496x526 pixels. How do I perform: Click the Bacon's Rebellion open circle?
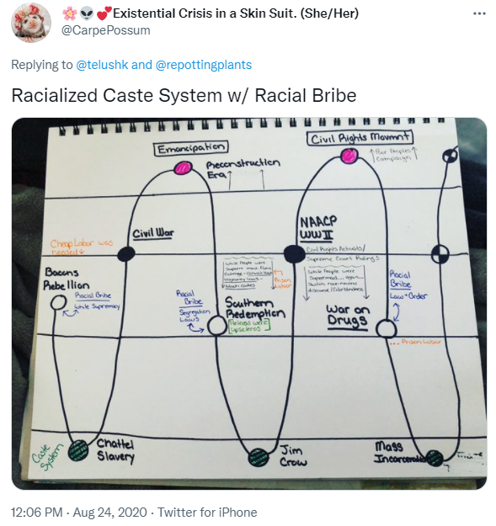tap(59, 303)
